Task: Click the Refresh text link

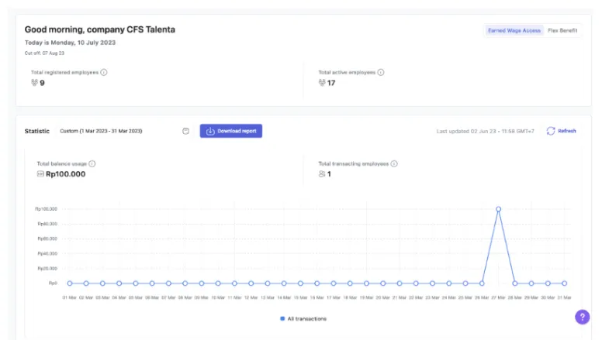Action: 567,131
